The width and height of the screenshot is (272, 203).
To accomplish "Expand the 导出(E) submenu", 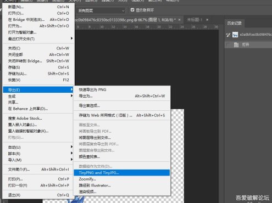I will (x=38, y=90).
